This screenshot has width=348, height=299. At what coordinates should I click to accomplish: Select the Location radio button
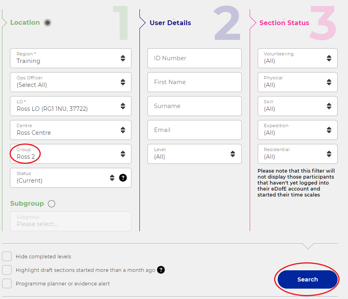pos(48,23)
